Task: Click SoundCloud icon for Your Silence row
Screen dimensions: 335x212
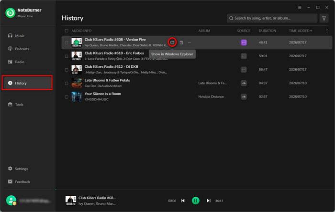Action: click(x=244, y=96)
